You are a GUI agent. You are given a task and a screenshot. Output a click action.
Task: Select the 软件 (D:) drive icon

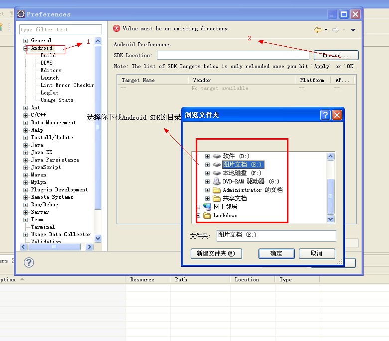[x=217, y=156]
